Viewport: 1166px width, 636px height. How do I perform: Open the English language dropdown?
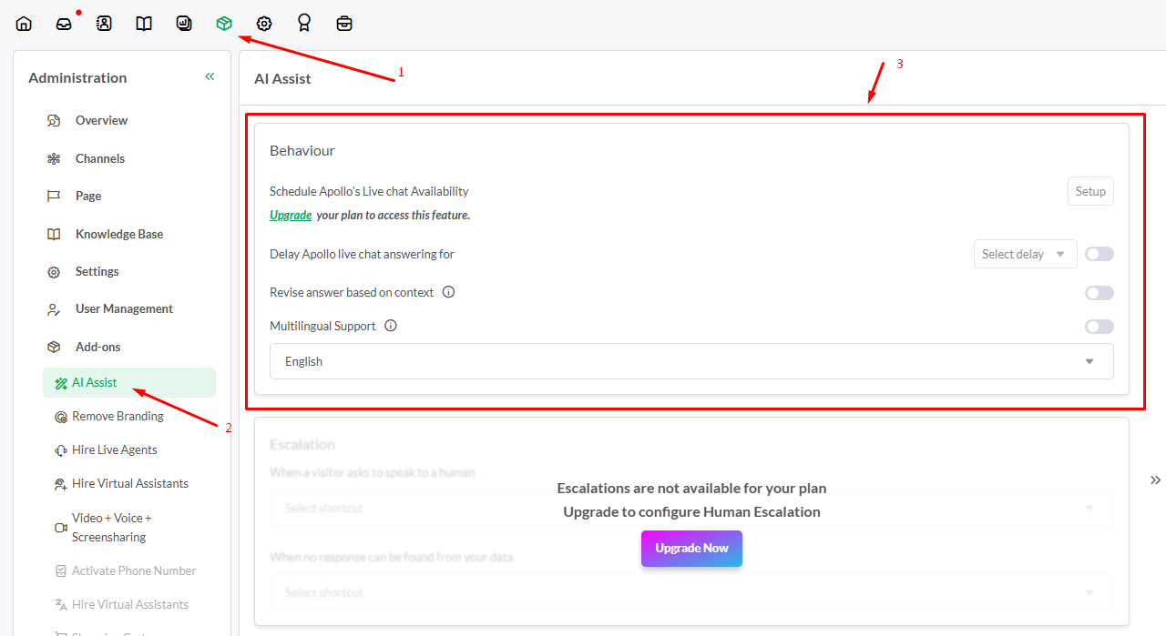pos(691,361)
